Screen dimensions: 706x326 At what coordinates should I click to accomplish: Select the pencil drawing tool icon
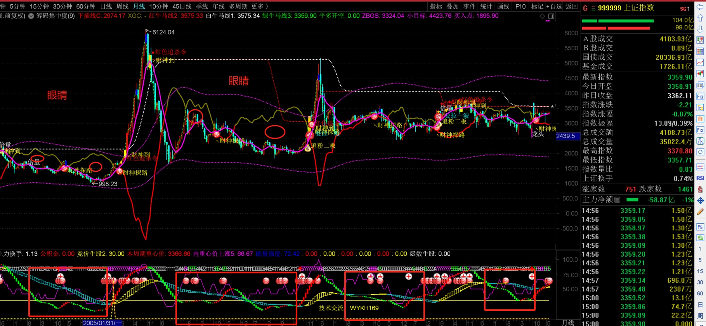(700, 212)
